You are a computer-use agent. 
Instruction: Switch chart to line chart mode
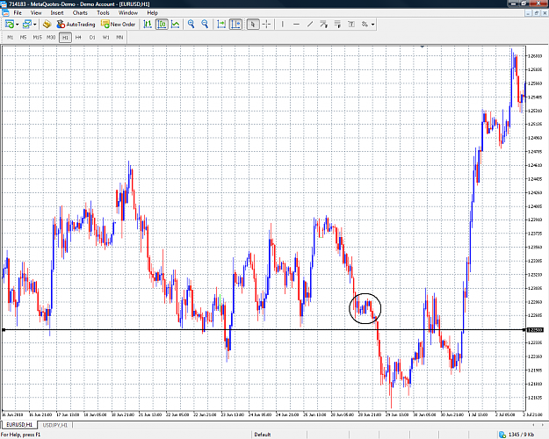[x=176, y=25]
